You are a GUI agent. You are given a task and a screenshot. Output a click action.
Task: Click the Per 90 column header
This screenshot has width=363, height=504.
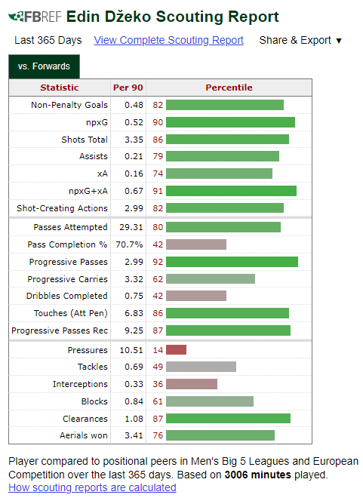click(128, 88)
